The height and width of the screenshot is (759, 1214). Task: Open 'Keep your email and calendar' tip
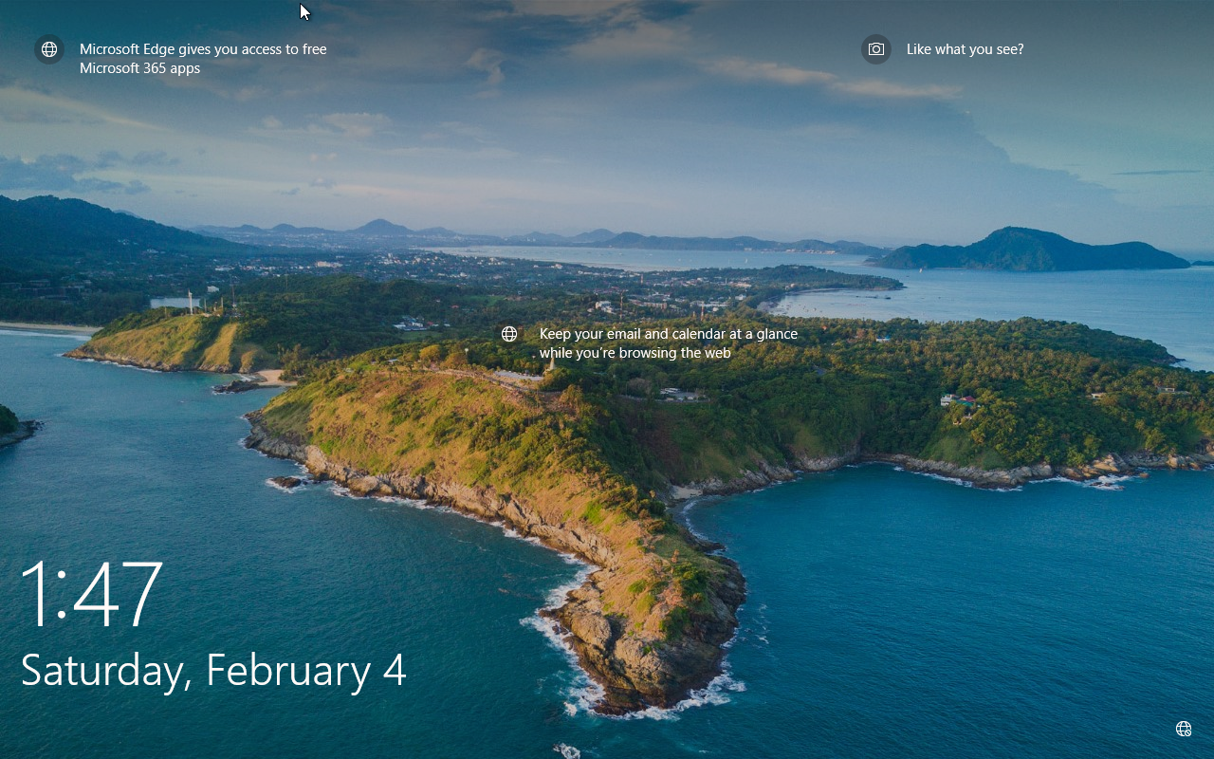pos(669,343)
